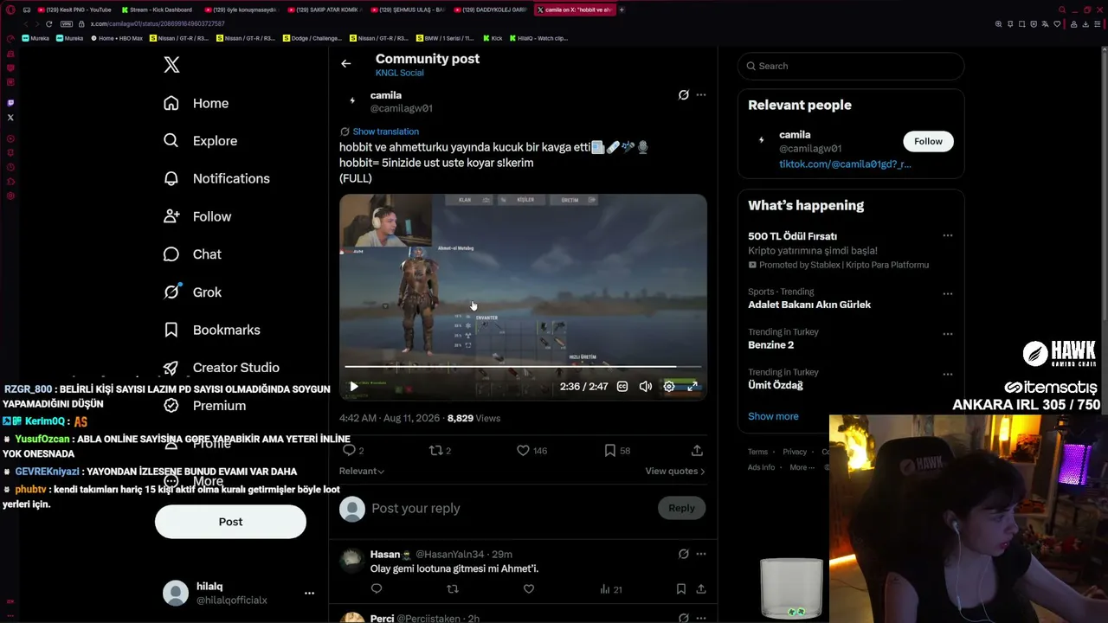Open more options for 500 TL Ödül Fırsatı
1108x623 pixels.
pyautogui.click(x=947, y=235)
